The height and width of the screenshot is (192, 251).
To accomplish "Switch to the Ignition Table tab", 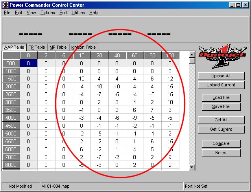I will (83, 47).
